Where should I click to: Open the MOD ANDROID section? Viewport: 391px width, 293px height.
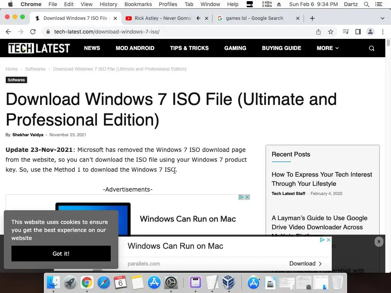coord(135,48)
